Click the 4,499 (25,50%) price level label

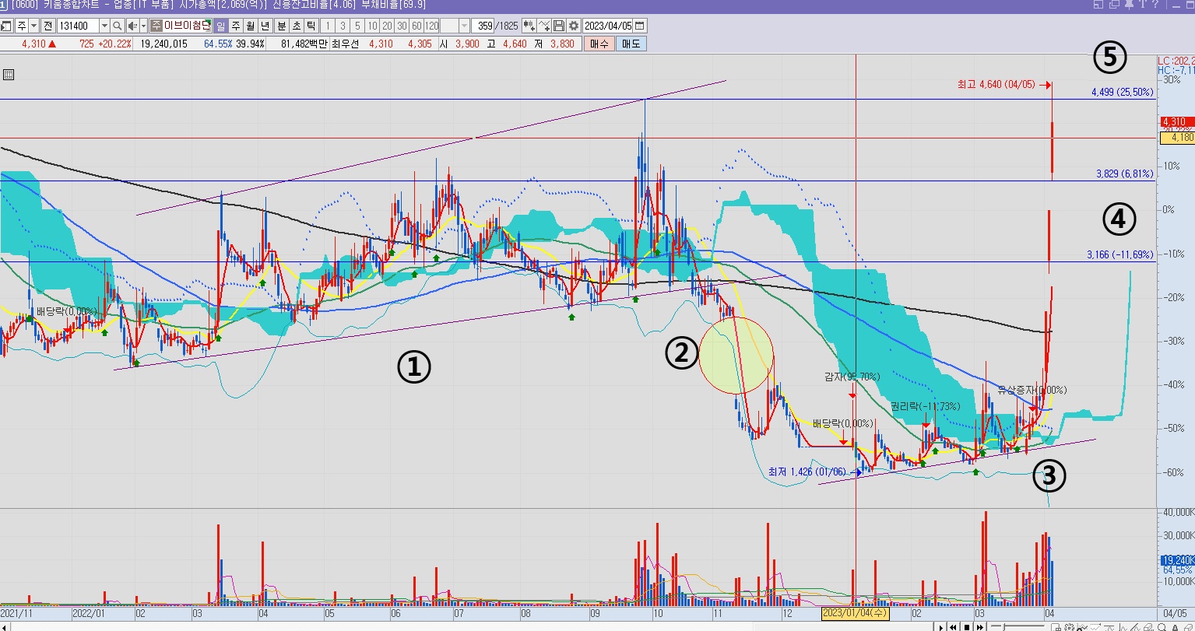pyautogui.click(x=1122, y=92)
